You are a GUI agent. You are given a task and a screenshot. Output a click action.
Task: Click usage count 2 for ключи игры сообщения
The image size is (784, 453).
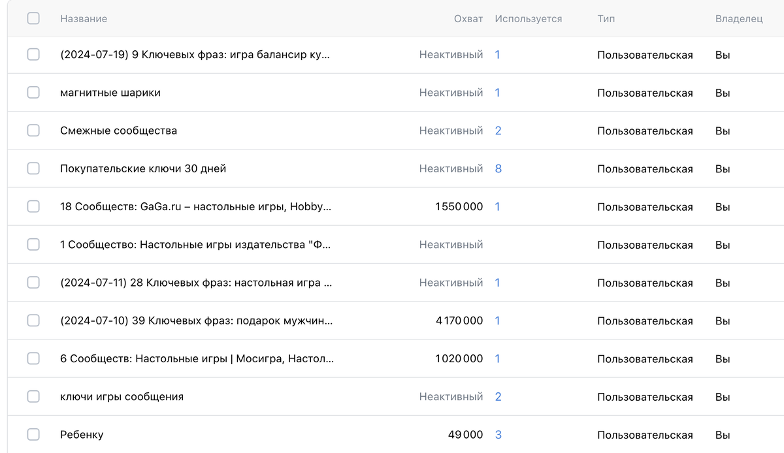point(498,397)
